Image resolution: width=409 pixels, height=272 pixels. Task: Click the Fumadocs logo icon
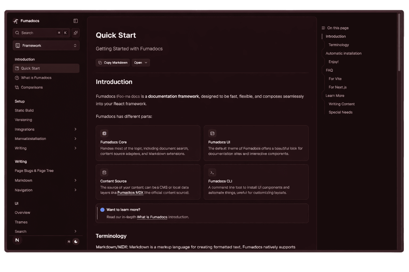pyautogui.click(x=16, y=21)
